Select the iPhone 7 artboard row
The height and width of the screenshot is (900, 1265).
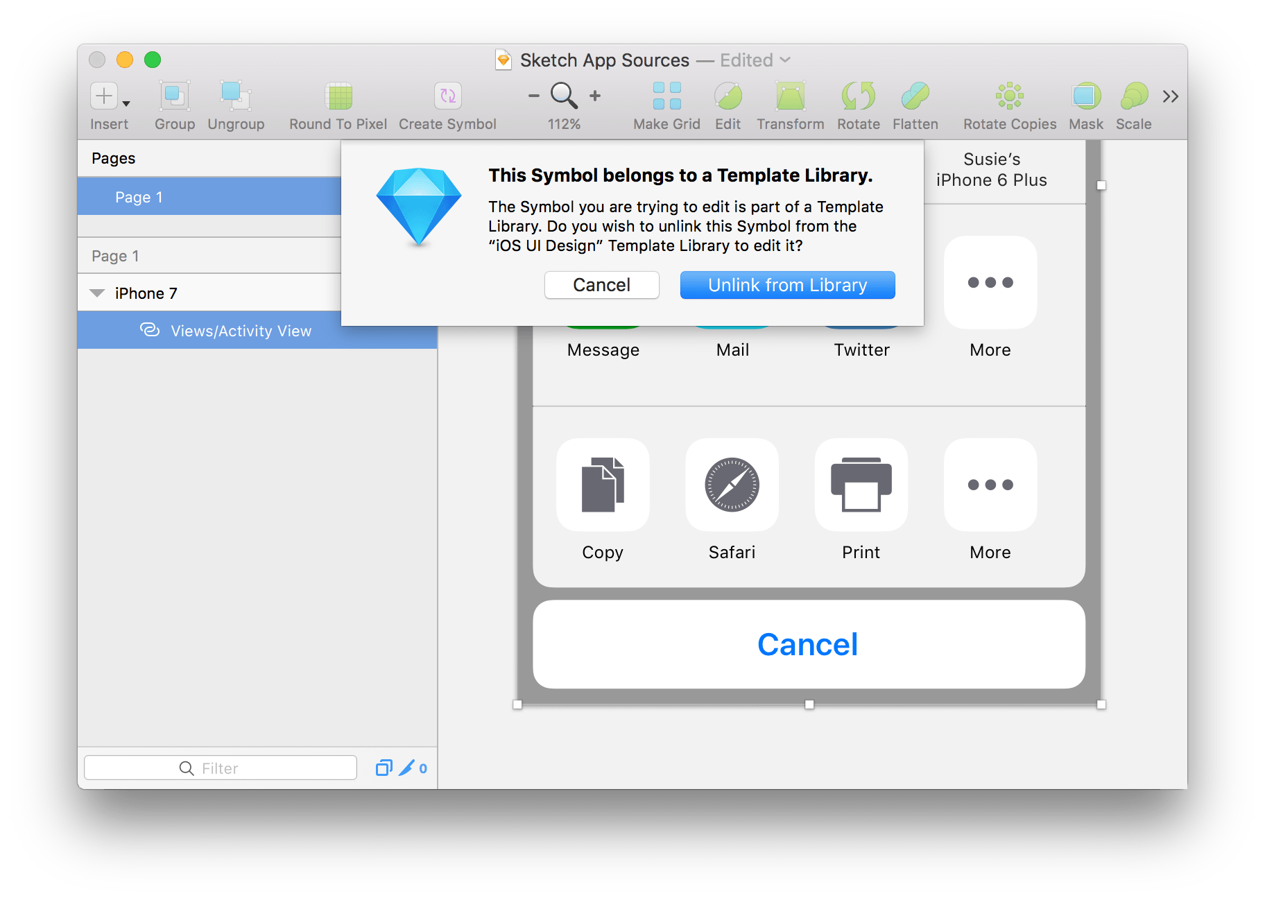(209, 293)
